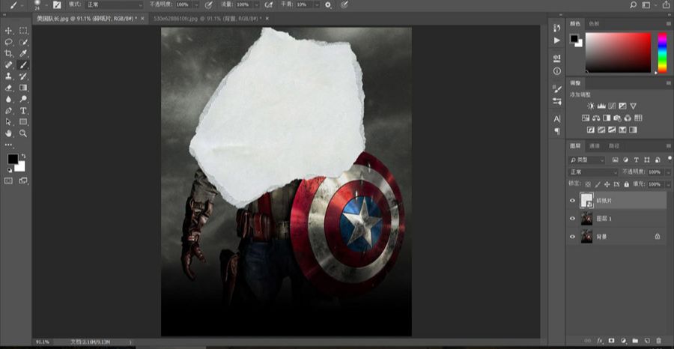
Task: Select the History Brush tool
Action: [23, 76]
